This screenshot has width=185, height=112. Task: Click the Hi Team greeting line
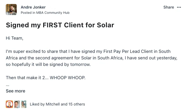pyautogui.click(x=15, y=38)
